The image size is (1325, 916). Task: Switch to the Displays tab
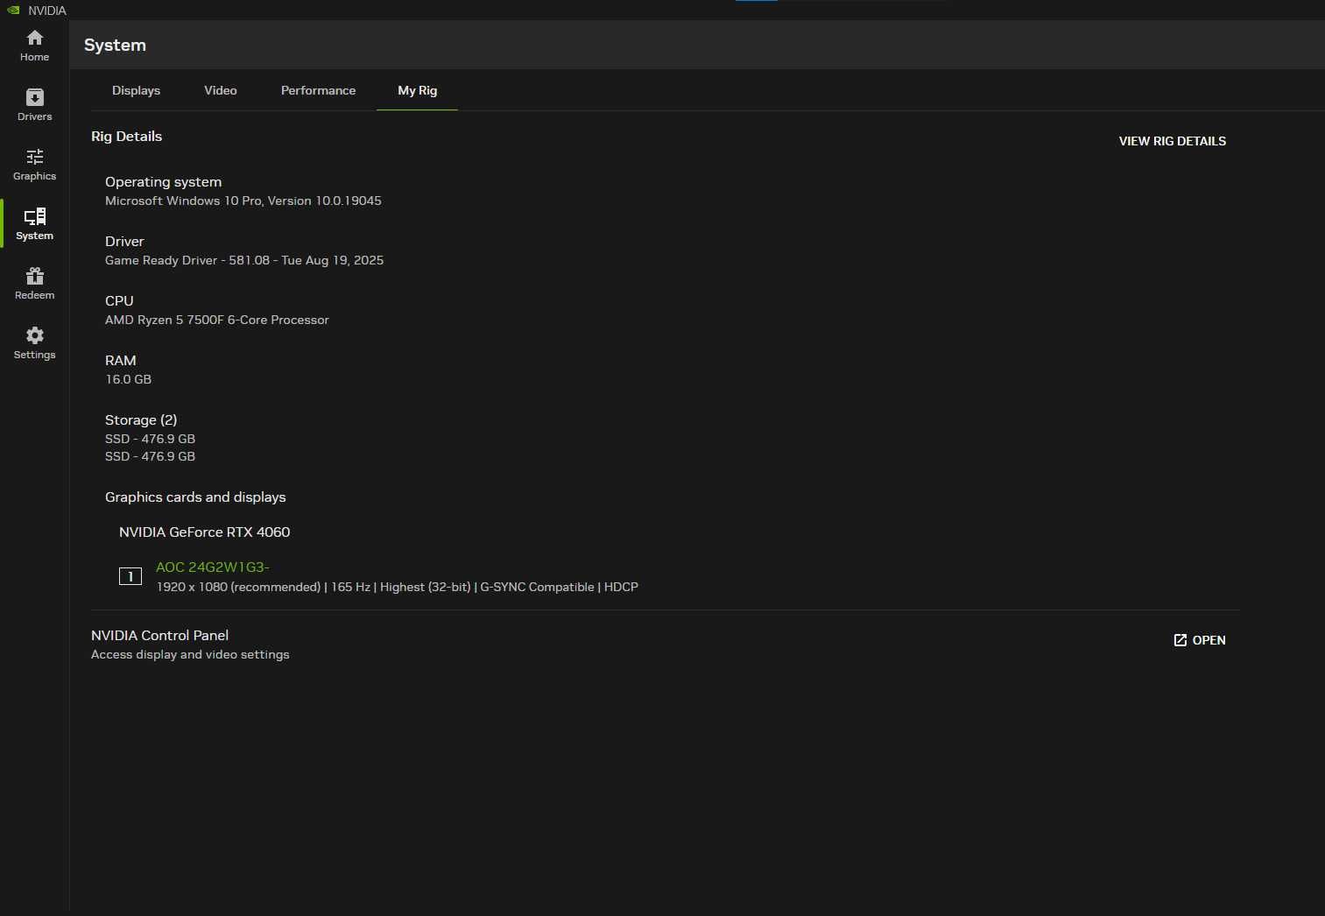coord(137,90)
